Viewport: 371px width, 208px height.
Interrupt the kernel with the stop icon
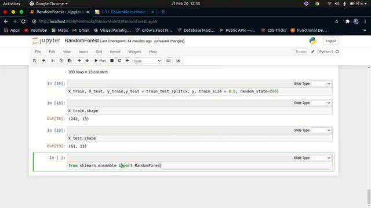point(112,61)
